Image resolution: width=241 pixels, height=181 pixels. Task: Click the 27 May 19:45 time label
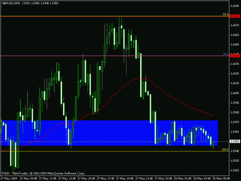tap(125, 178)
